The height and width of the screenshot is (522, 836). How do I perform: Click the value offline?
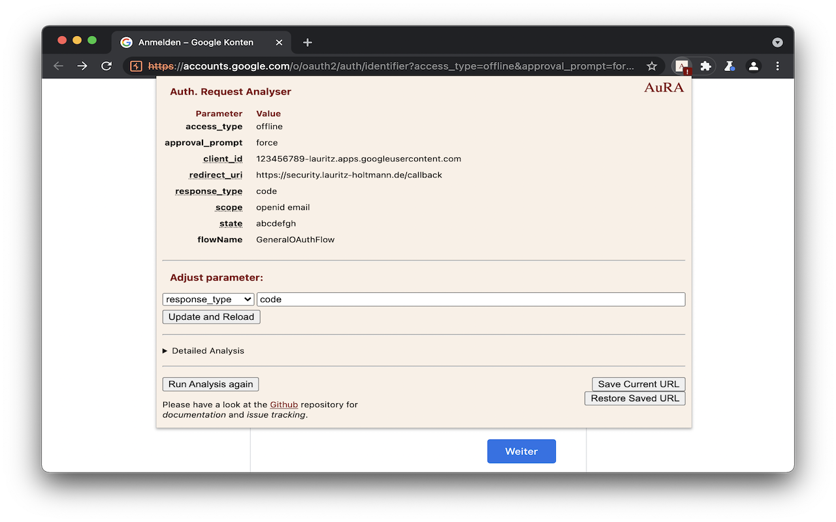pos(269,127)
